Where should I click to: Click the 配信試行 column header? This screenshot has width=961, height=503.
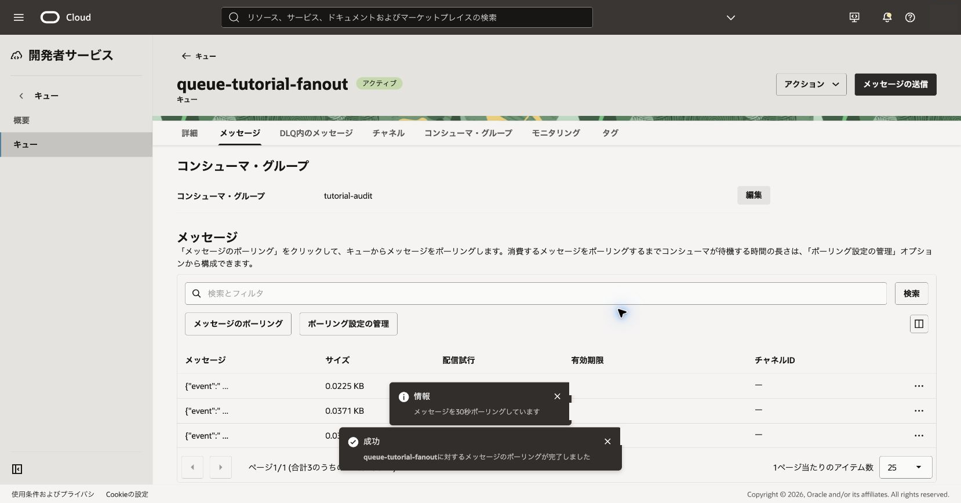click(458, 360)
